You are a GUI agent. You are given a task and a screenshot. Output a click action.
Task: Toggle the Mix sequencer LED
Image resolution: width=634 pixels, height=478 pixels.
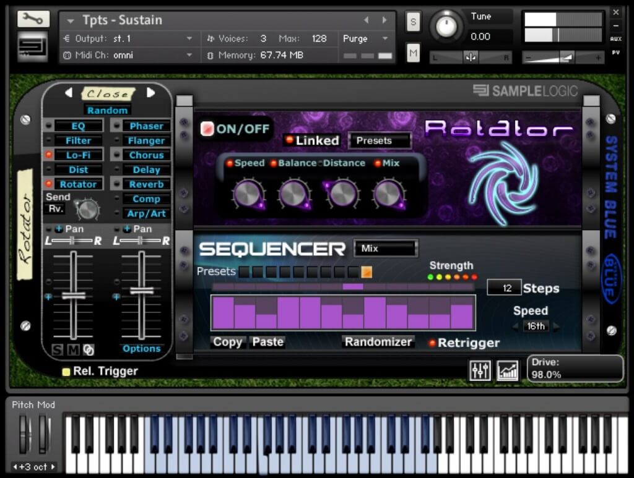(378, 163)
